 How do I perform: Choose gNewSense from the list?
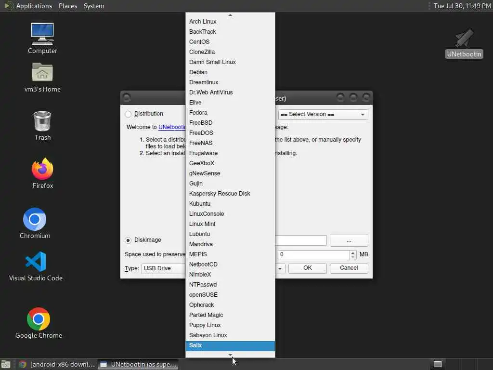pyautogui.click(x=230, y=173)
